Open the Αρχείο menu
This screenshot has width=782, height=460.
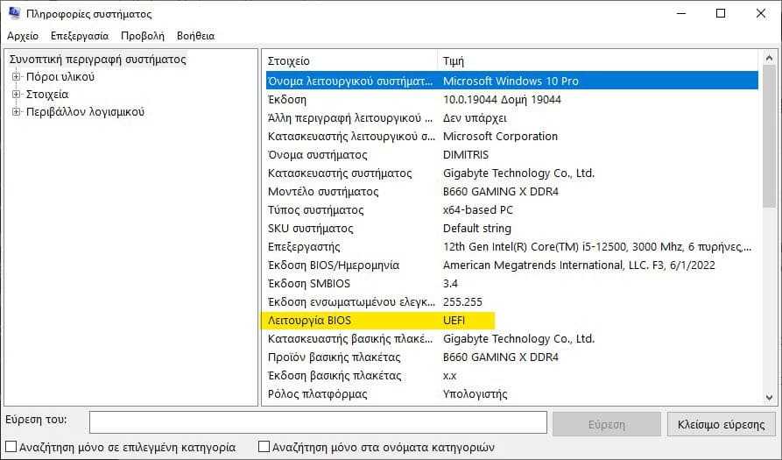point(23,36)
